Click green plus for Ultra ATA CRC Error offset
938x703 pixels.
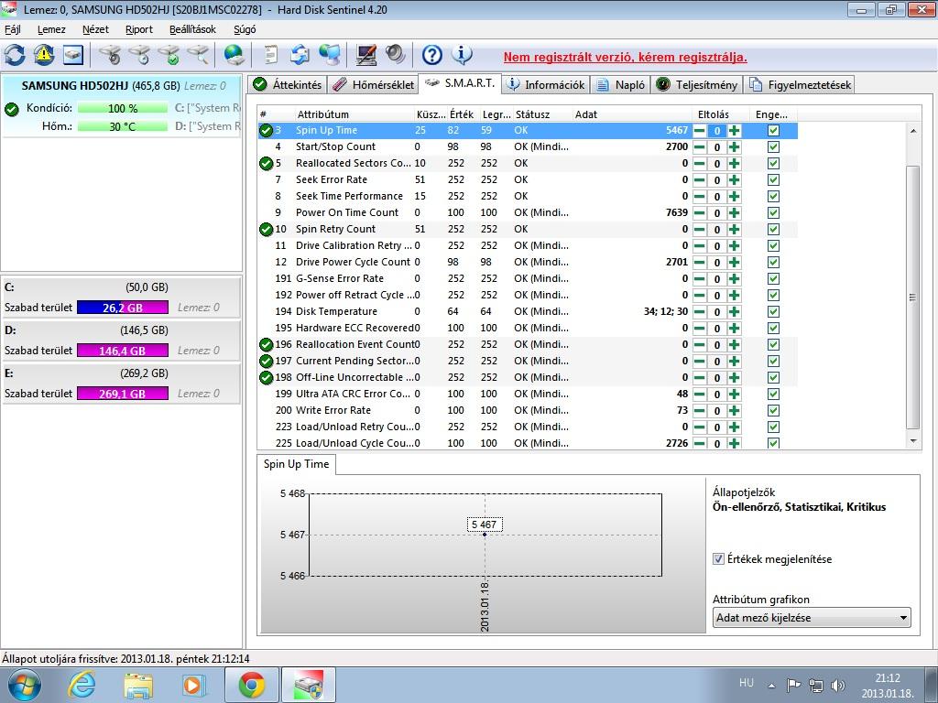(734, 394)
